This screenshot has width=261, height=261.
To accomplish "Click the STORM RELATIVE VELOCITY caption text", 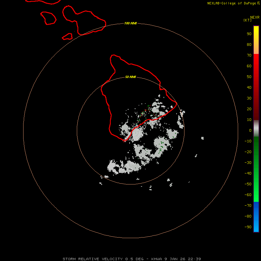I will pyautogui.click(x=93, y=259).
